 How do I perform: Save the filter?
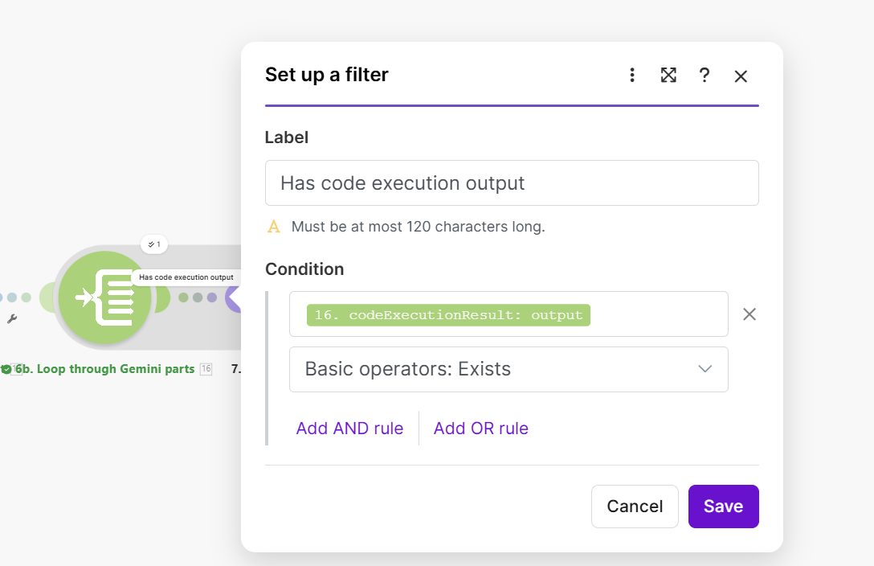(723, 507)
